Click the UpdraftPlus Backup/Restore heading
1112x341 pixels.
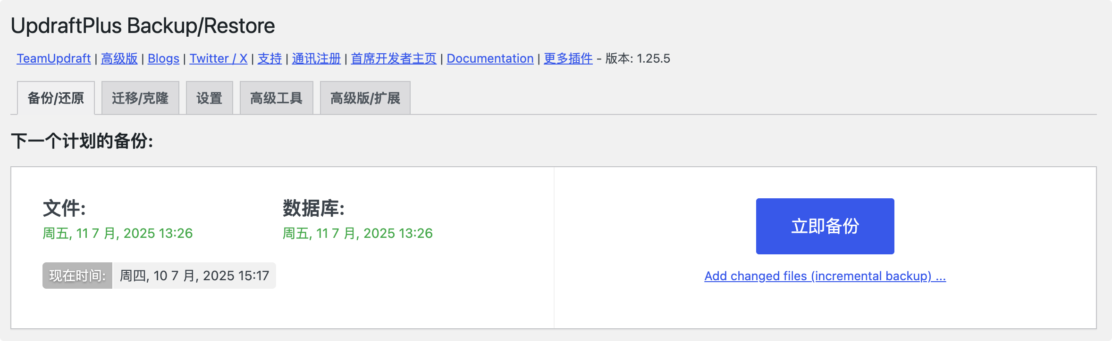[x=143, y=26]
